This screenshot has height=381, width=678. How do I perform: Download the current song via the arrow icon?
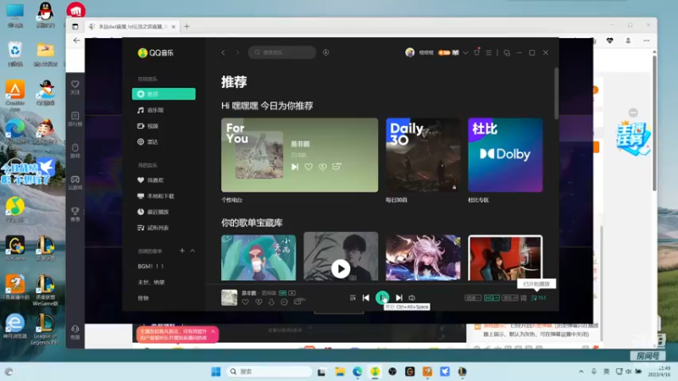[x=271, y=302]
